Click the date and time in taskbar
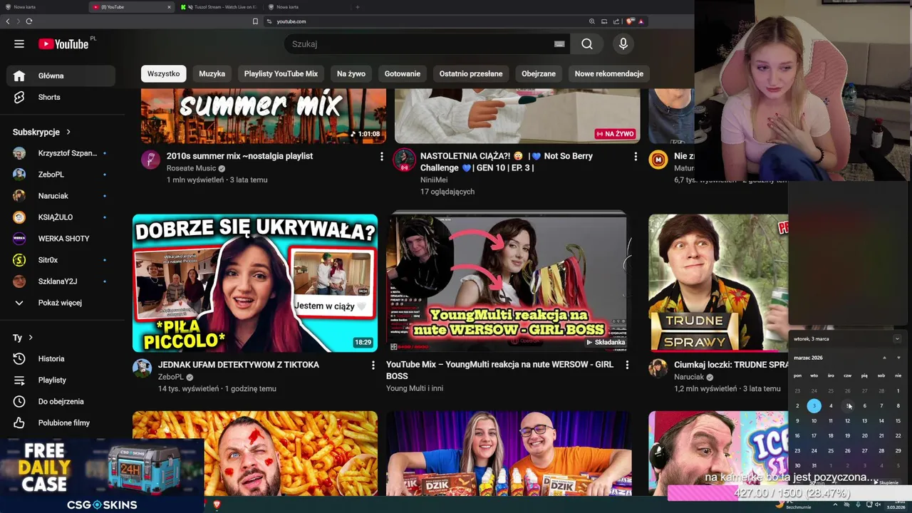 896,504
